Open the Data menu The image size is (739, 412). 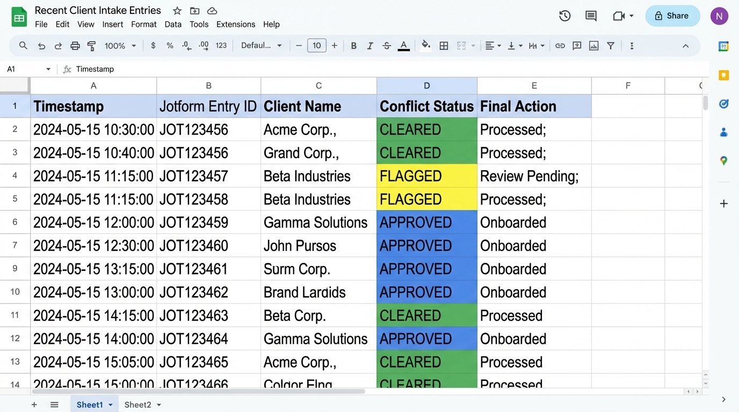(172, 24)
